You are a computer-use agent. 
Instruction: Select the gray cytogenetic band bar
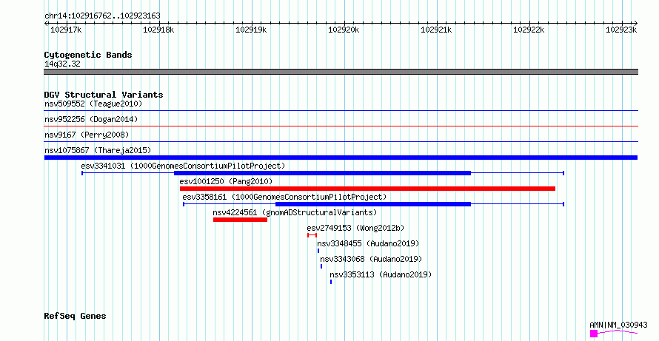click(x=341, y=72)
